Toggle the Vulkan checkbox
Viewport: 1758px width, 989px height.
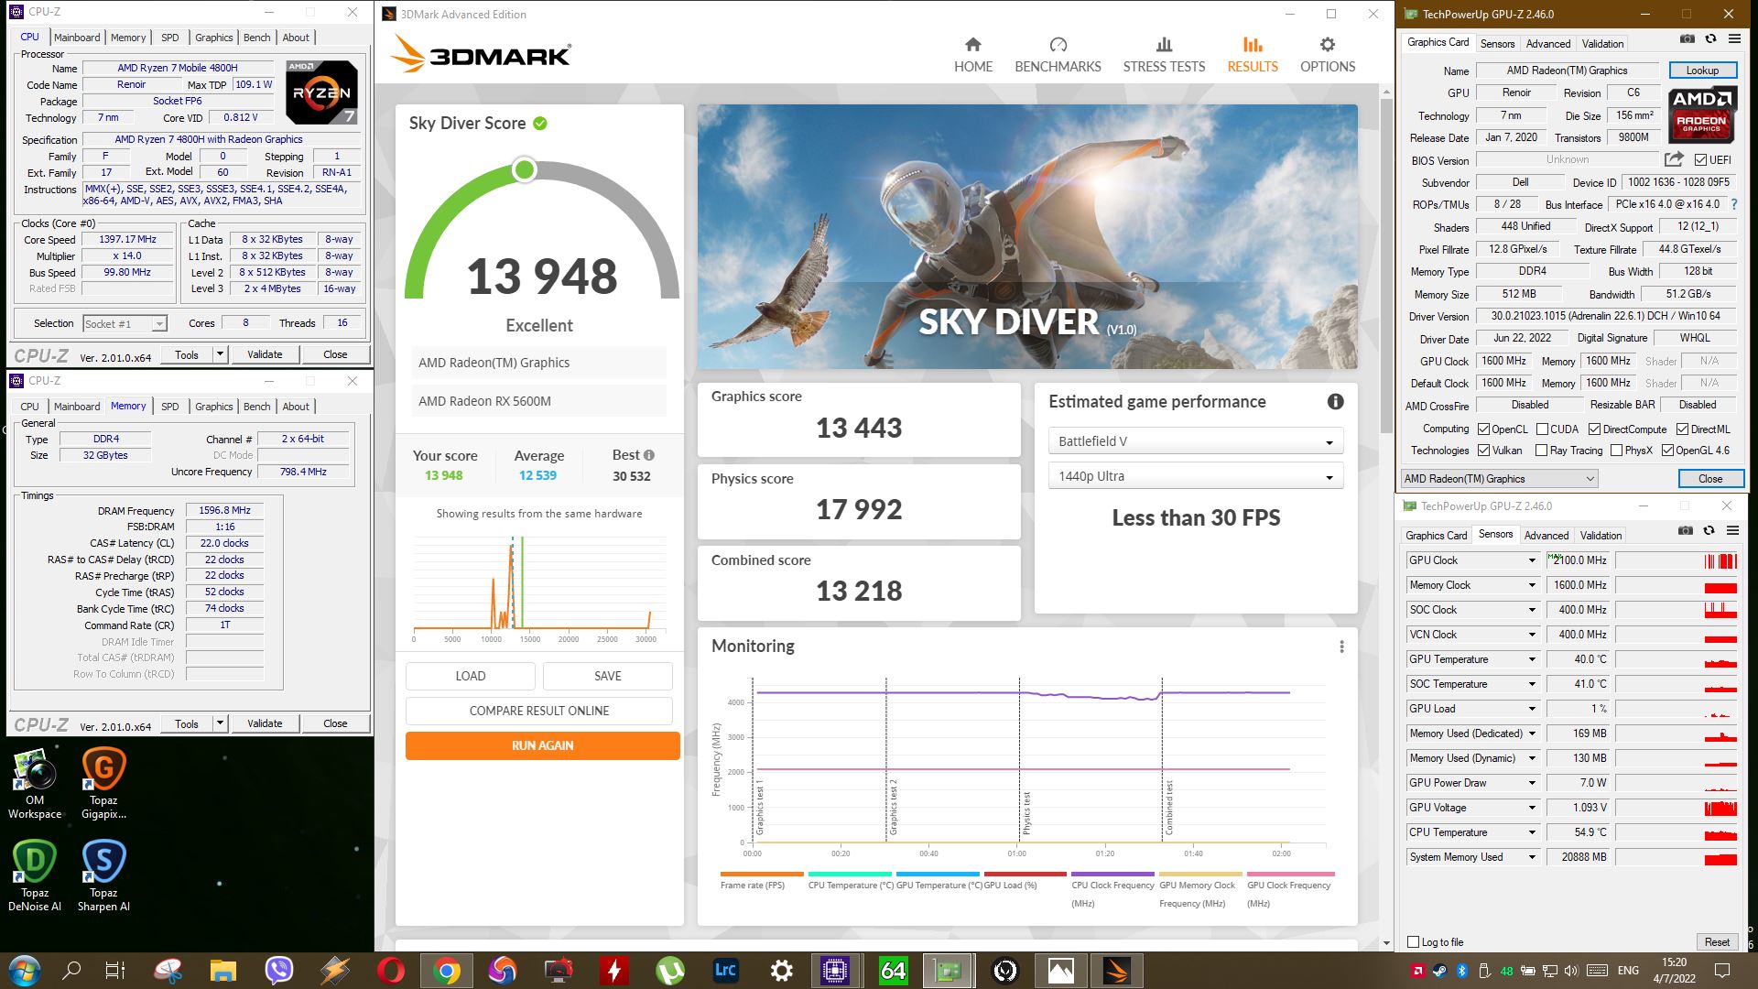[1483, 450]
